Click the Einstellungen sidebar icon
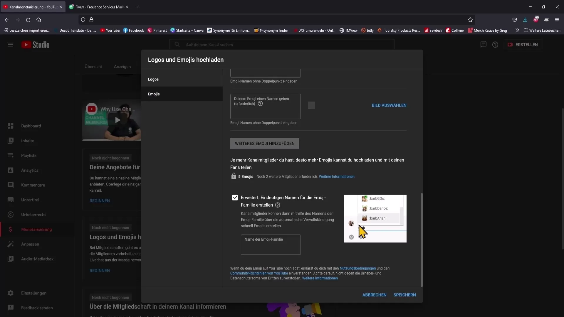This screenshot has height=317, width=564. [x=11, y=293]
